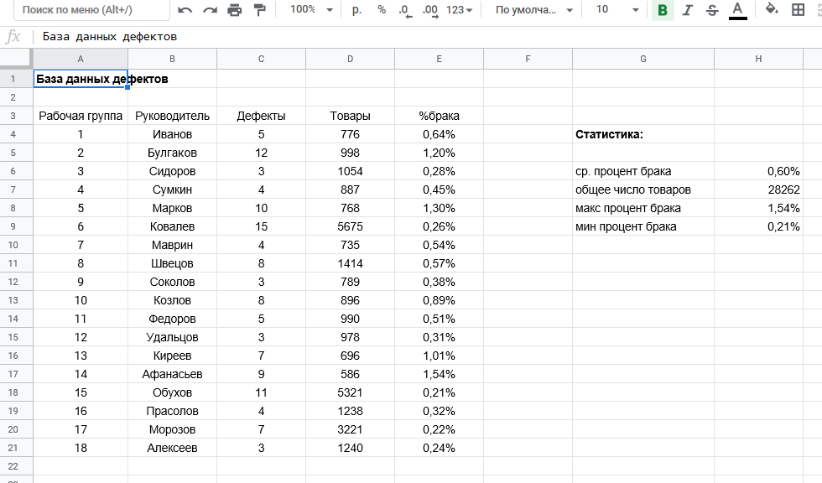The height and width of the screenshot is (483, 822).
Task: Select the cell Алексеев
Action: [172, 448]
